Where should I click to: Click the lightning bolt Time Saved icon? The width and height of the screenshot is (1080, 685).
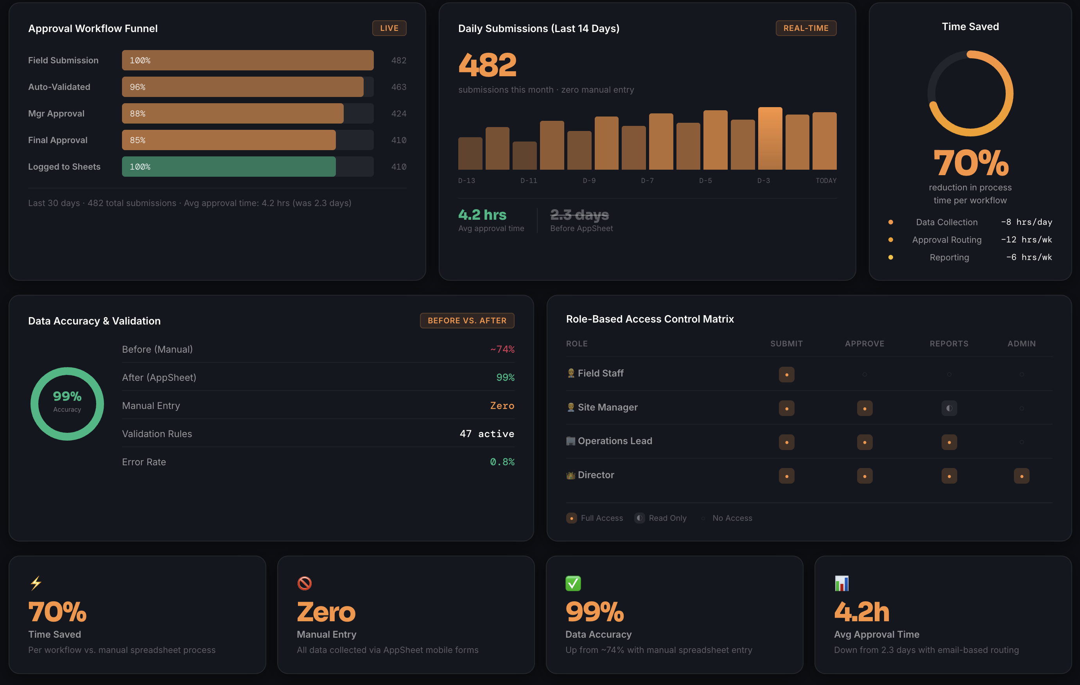36,583
